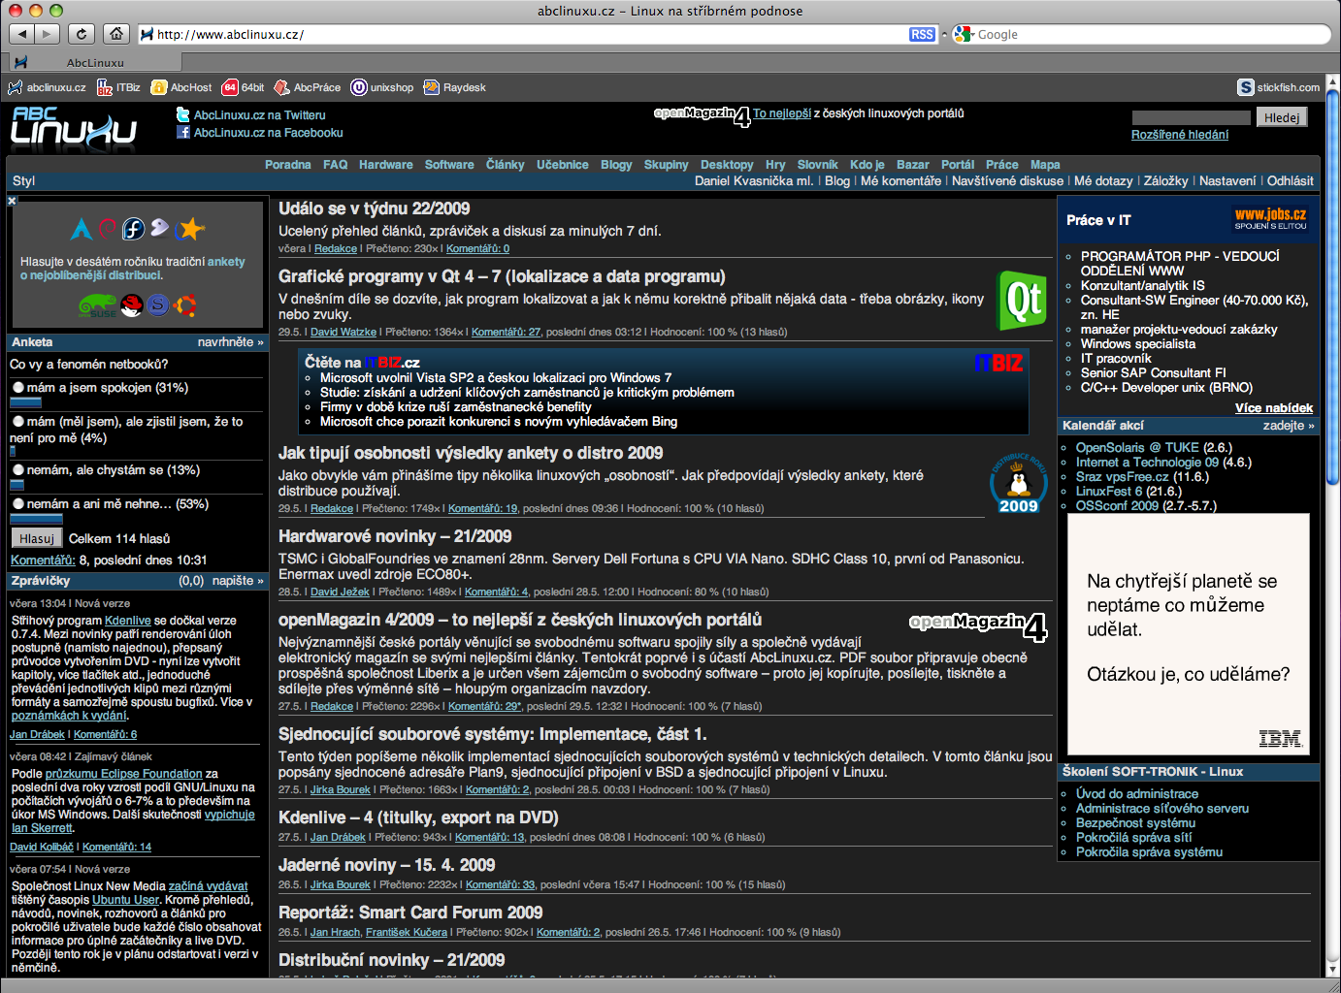Open 'Úvod do administrace' training link
1341x993 pixels.
(1137, 794)
